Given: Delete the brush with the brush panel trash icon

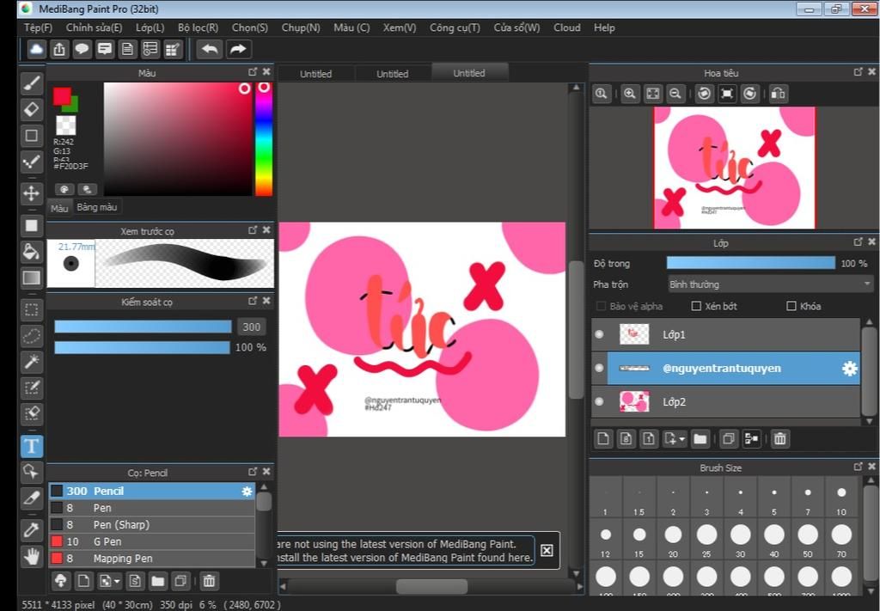Looking at the screenshot, I should point(209,581).
